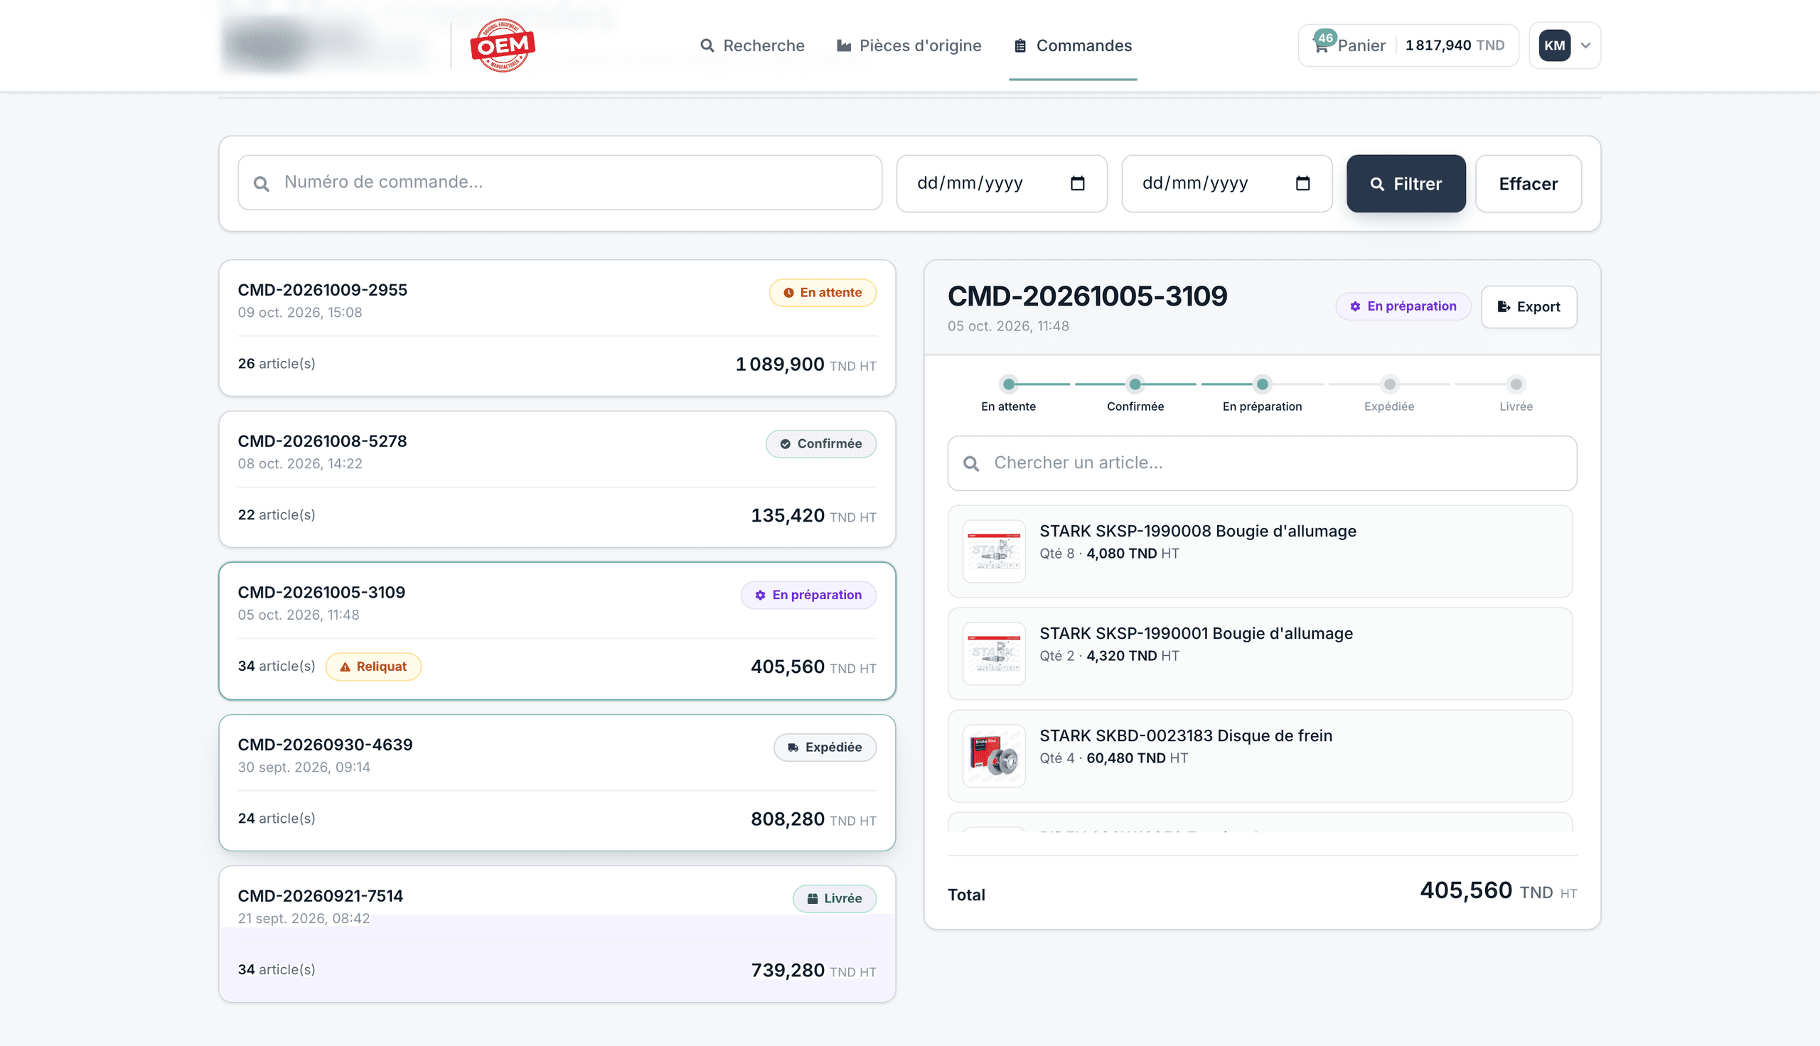This screenshot has width=1820, height=1046.
Task: Select order CMD-20260930-4639
Action: pyautogui.click(x=557, y=783)
